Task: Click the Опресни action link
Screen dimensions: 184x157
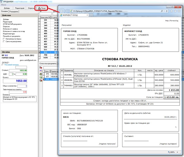Action: (6, 27)
